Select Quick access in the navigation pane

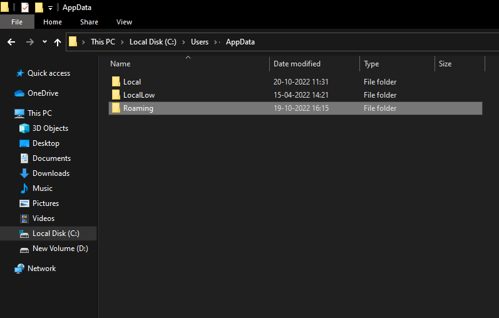coord(49,73)
